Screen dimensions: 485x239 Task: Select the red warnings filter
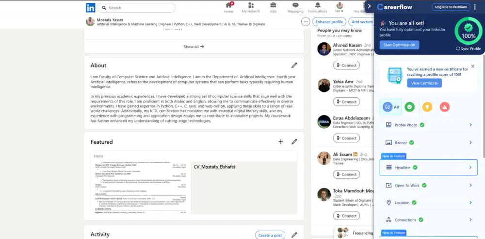(444, 107)
